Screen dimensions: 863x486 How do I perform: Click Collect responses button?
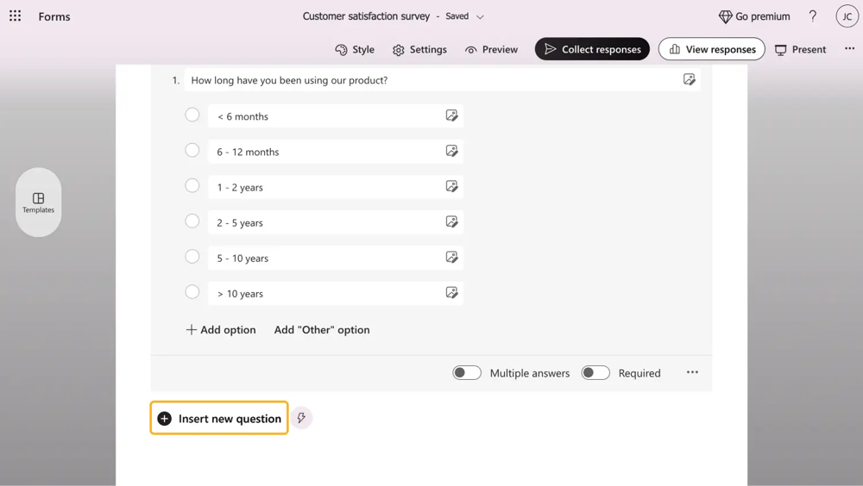pos(592,49)
